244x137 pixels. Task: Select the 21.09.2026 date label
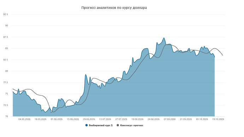[186, 119]
